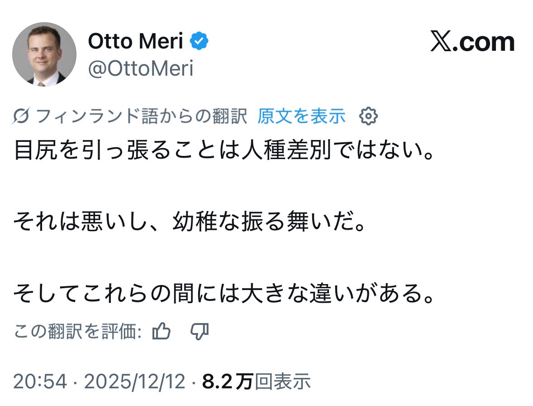This screenshot has height=406, width=533.
Task: Open Otto Meri's profile picture
Action: (x=44, y=54)
